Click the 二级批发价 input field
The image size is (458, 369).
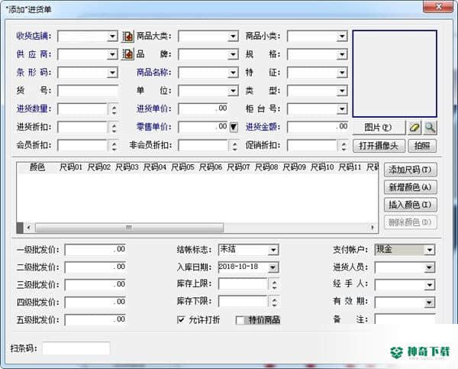point(95,267)
